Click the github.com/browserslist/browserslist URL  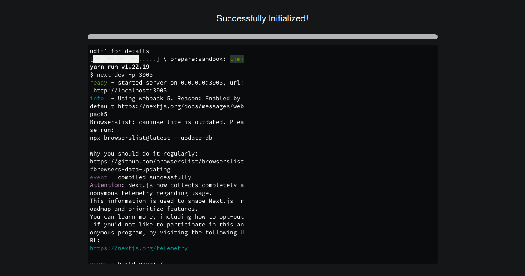point(167,162)
